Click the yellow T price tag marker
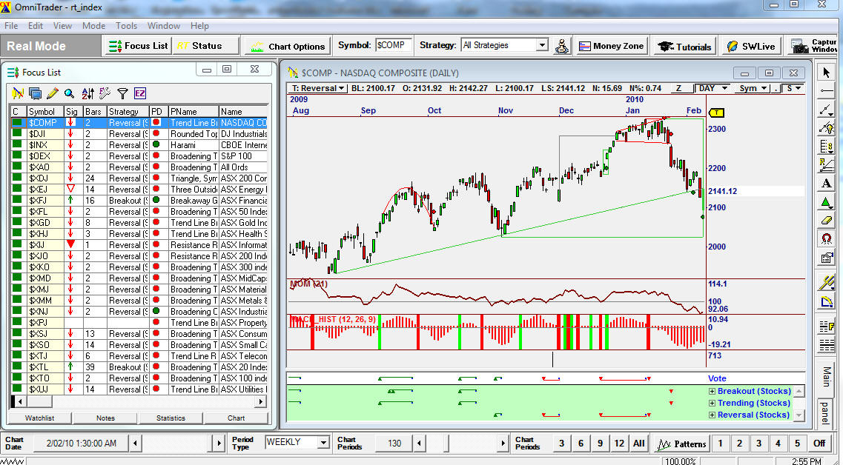Screen dimensions: 843x465 point(717,113)
